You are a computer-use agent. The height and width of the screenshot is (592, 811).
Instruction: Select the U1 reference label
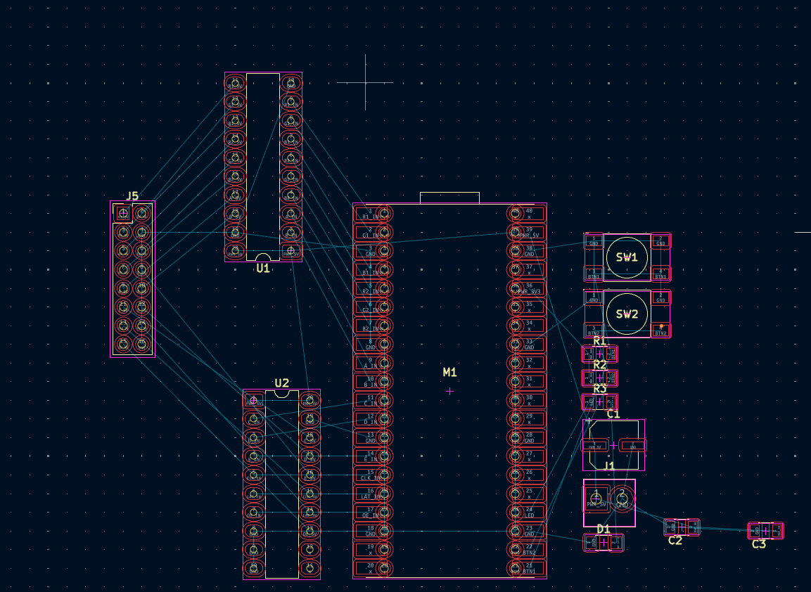pos(263,268)
